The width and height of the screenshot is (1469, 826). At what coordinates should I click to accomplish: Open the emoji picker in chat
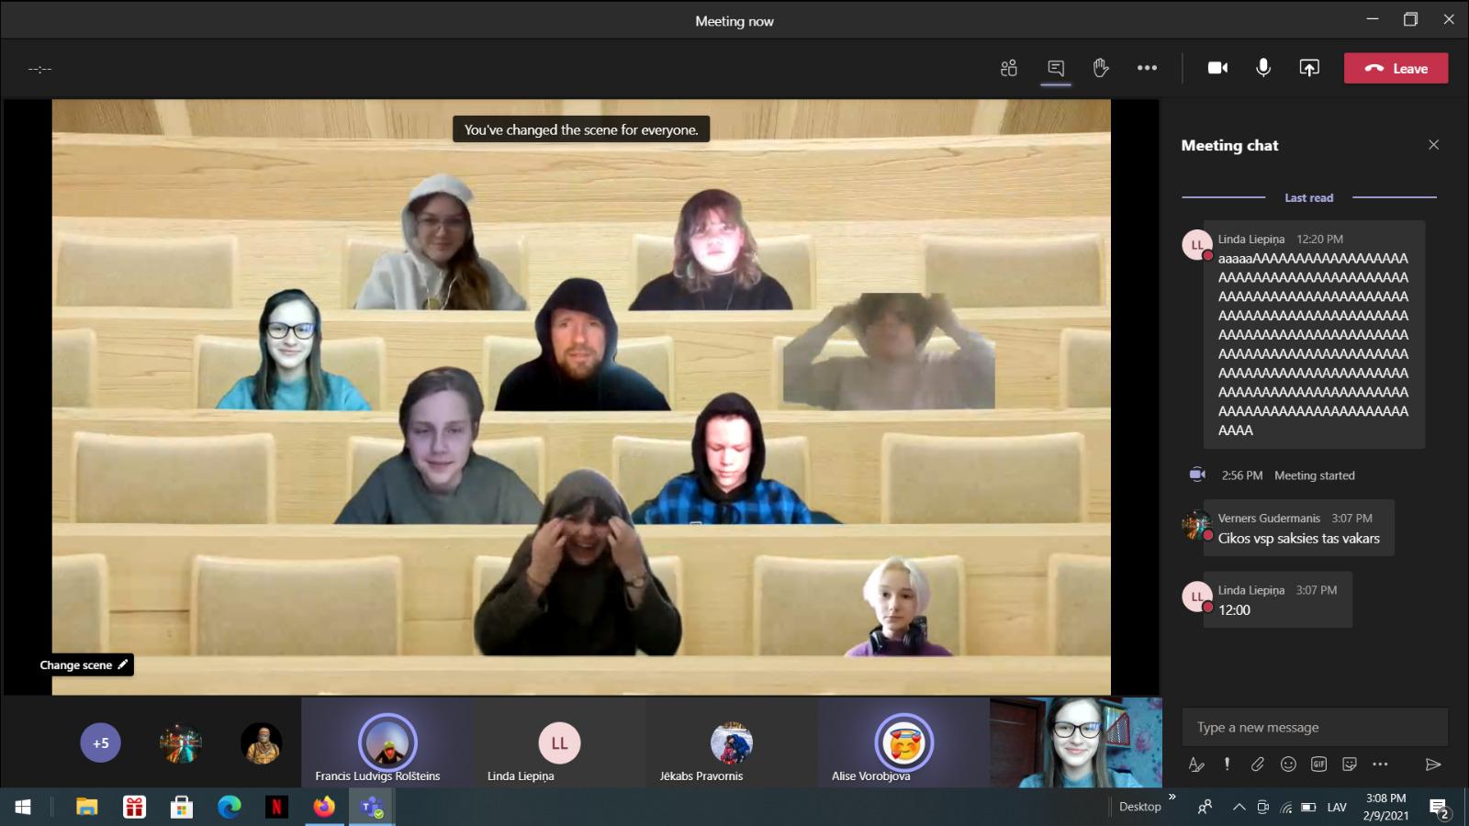pyautogui.click(x=1288, y=764)
